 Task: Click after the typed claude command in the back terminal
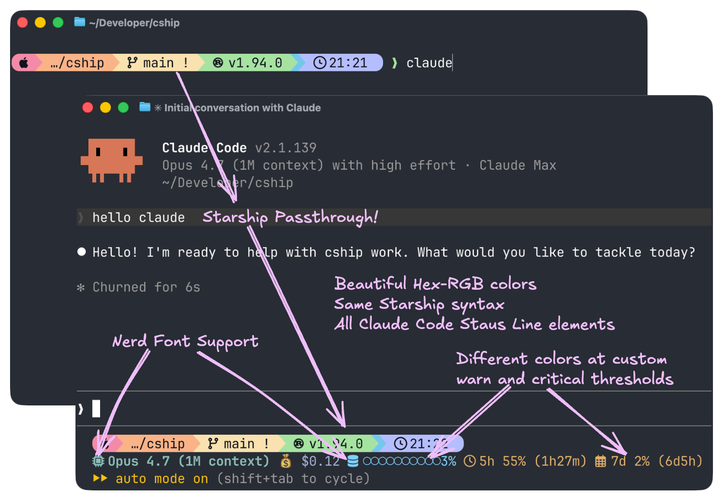[452, 63]
